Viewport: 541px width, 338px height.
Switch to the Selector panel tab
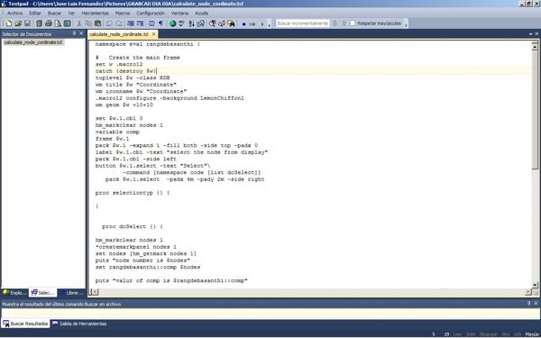pos(42,293)
